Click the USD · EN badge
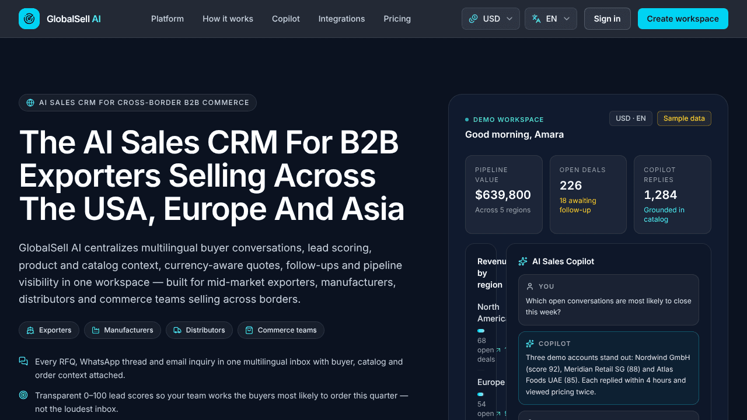 [631, 118]
